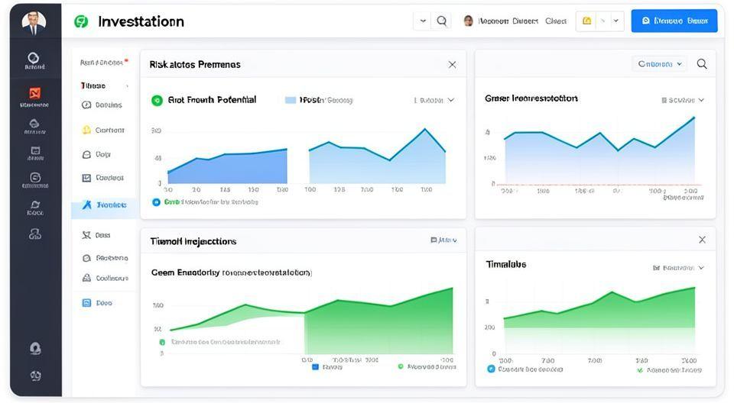
Task: Toggle the green 'Rrot Frowth Potential' legend indicator
Action: (157, 100)
